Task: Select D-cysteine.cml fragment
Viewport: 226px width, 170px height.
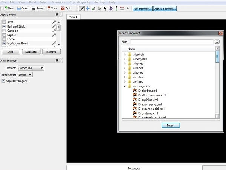Action: [148, 113]
